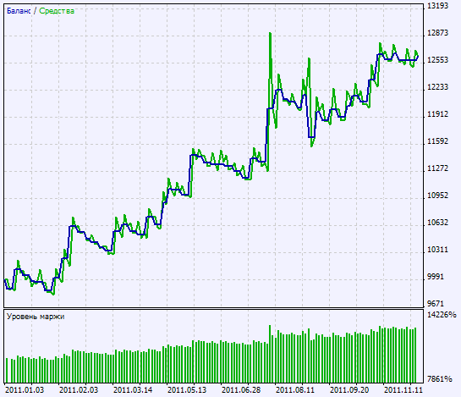Click the 2011.03.14 date label

click(133, 390)
